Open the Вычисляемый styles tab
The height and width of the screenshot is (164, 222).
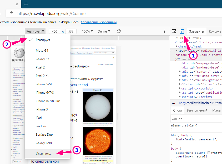(197, 110)
